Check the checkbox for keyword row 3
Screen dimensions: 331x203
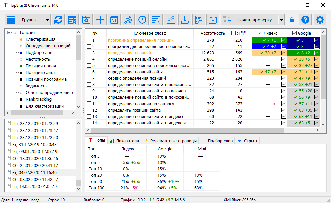[89, 53]
